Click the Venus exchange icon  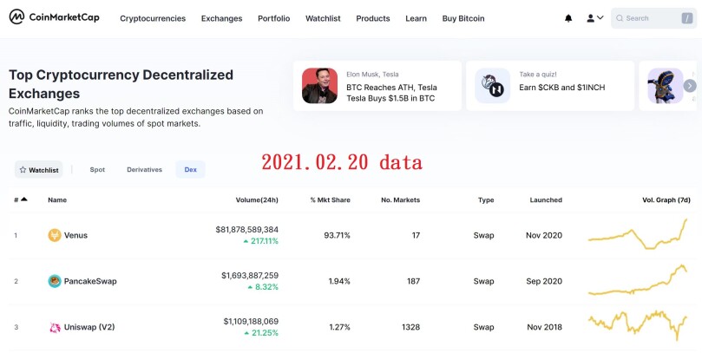[x=55, y=235]
